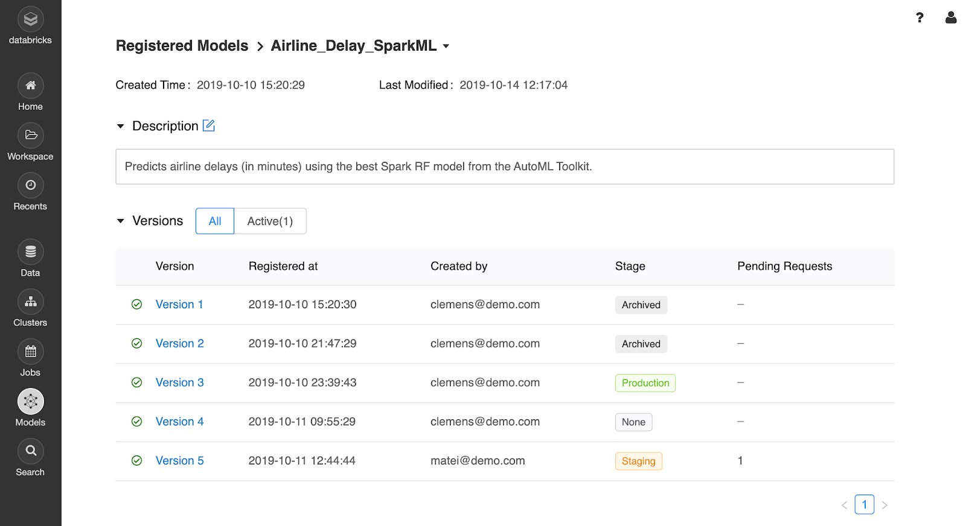Go back to Registered Models breadcrumb

coord(182,46)
